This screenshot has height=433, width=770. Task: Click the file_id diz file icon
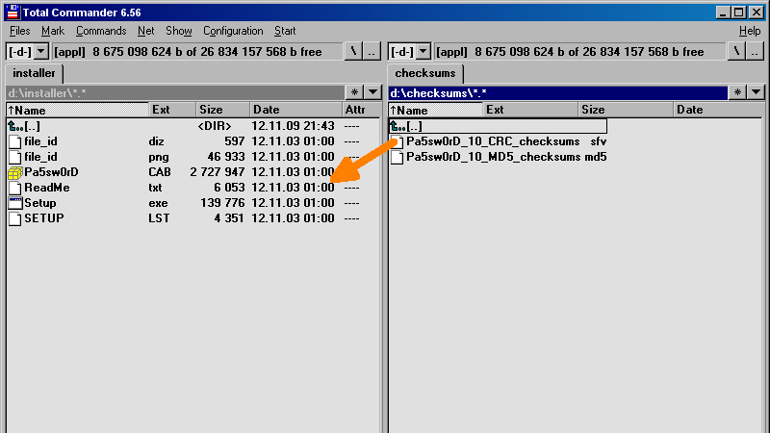(x=15, y=141)
